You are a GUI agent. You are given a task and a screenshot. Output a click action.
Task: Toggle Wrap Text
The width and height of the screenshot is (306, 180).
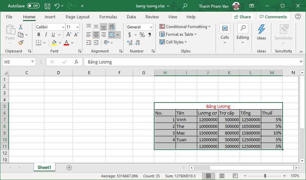click(x=112, y=27)
